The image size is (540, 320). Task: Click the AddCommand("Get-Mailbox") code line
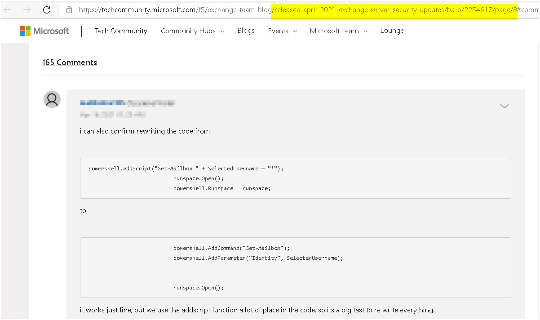click(x=231, y=248)
